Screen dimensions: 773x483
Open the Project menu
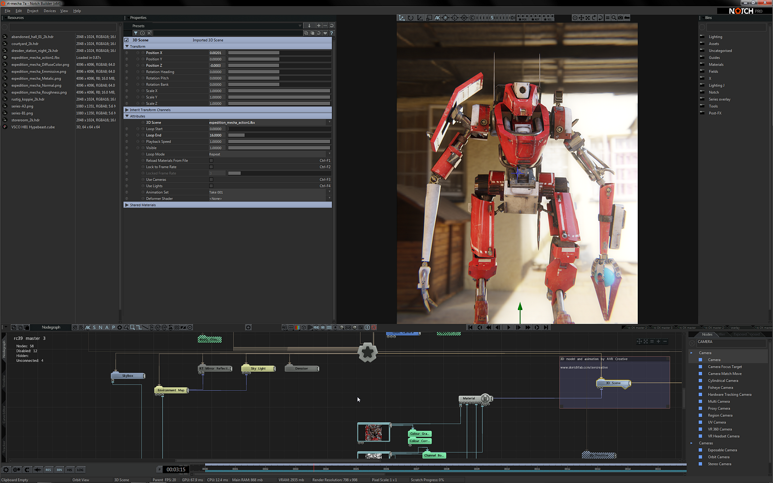pyautogui.click(x=32, y=11)
